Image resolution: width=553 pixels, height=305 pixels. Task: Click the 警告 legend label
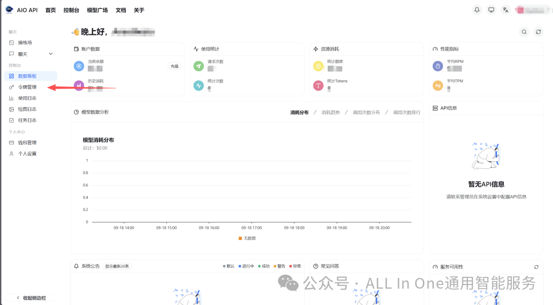280,266
